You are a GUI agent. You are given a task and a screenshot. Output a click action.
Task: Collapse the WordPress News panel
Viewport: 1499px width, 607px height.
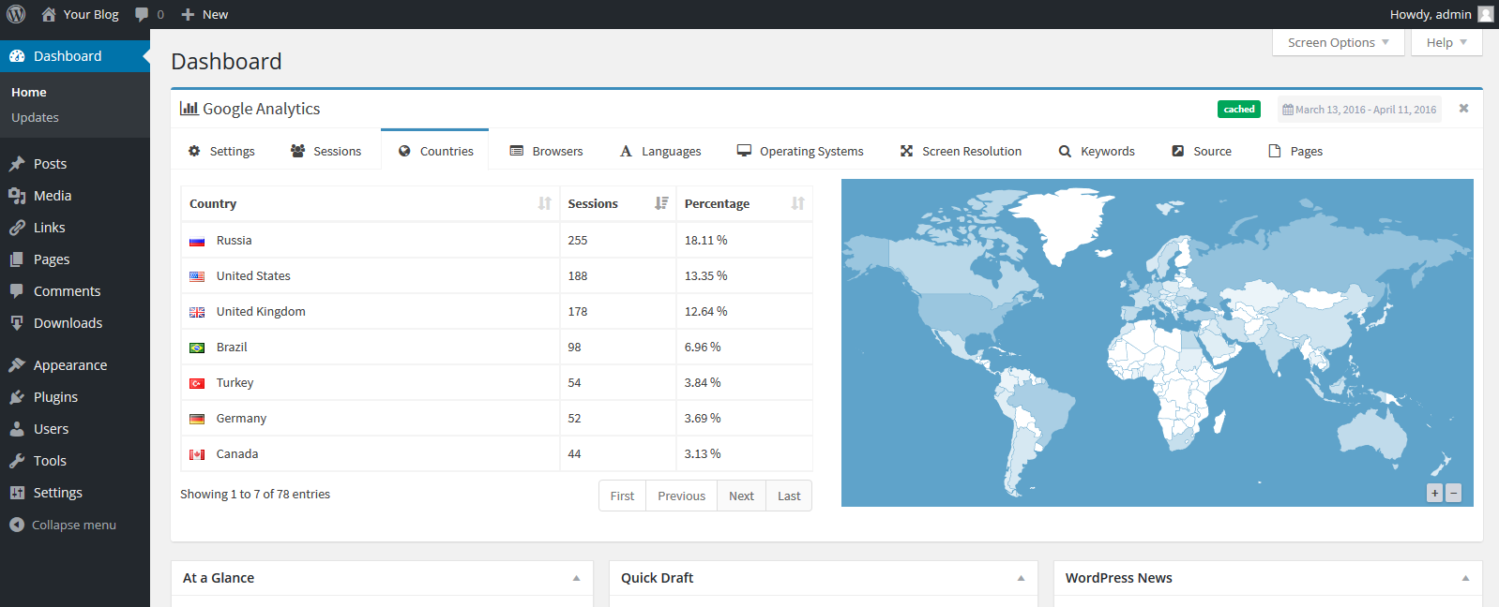[1465, 578]
